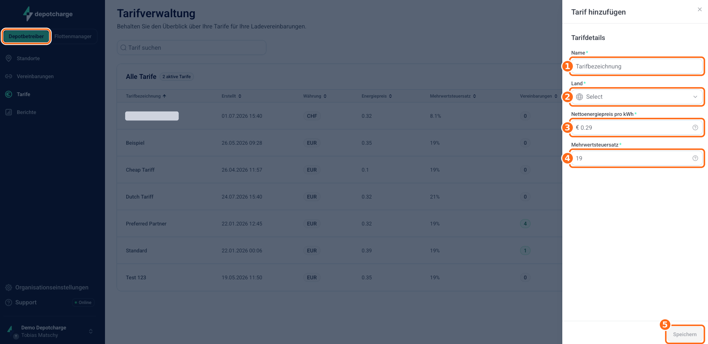708x344 pixels.
Task: Open Standorte via its pin icon
Action: tap(9, 58)
